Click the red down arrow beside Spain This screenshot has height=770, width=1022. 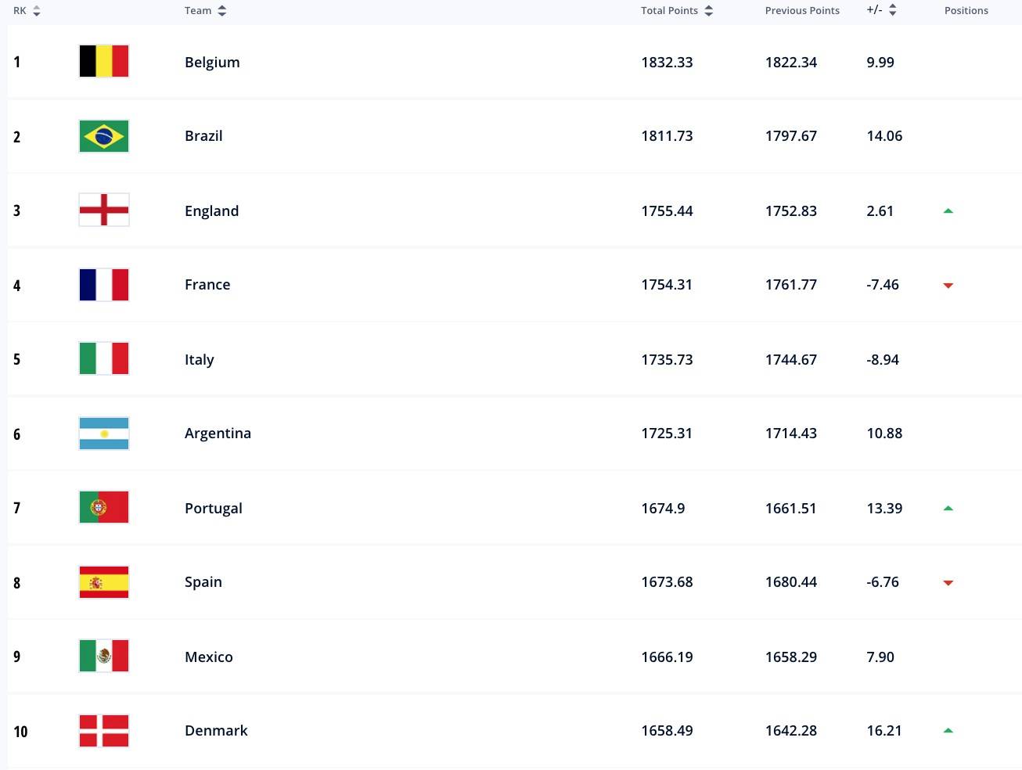[x=948, y=582]
